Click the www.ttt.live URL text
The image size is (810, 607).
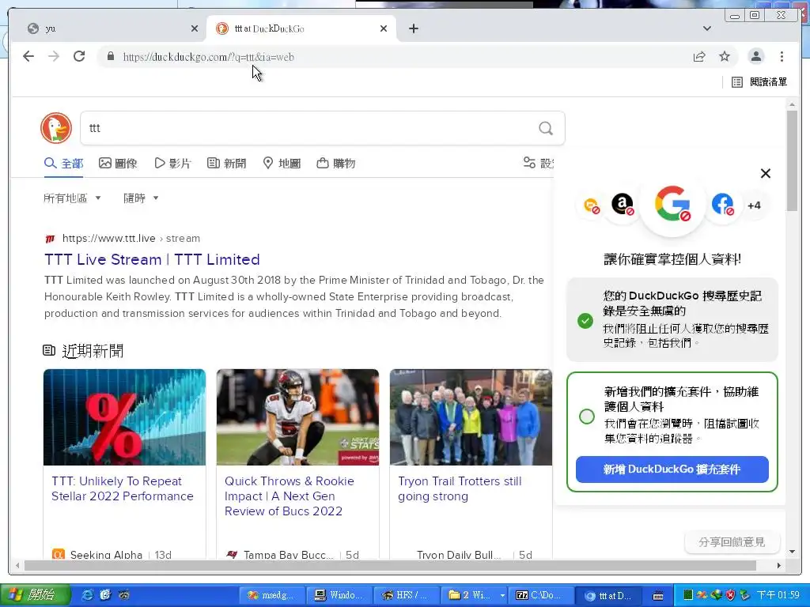pos(109,239)
